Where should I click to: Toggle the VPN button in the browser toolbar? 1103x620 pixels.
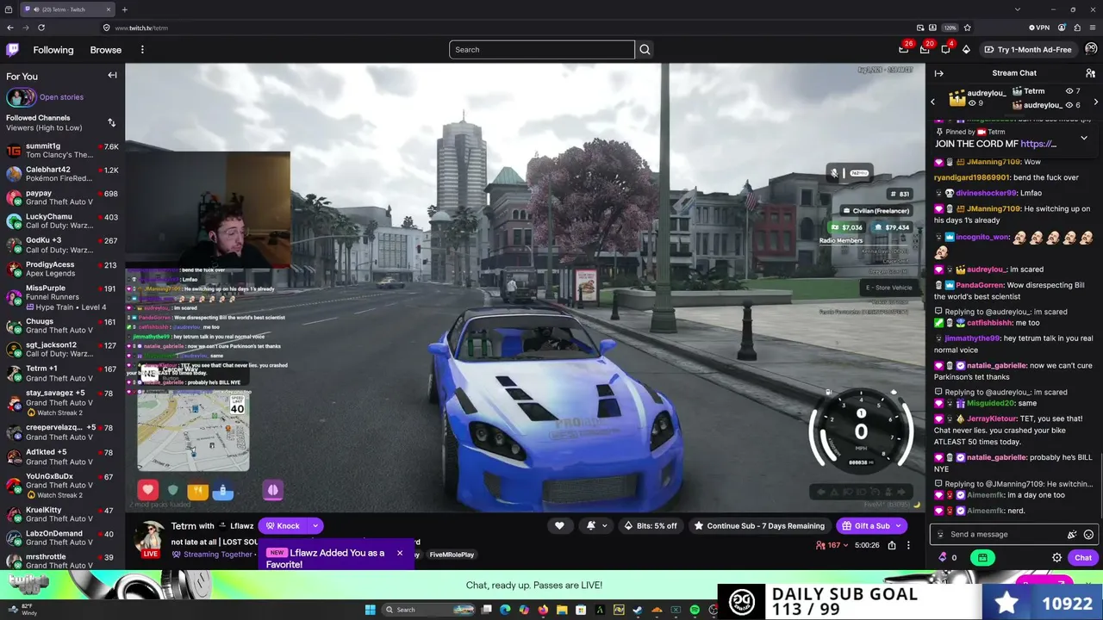pyautogui.click(x=1038, y=28)
